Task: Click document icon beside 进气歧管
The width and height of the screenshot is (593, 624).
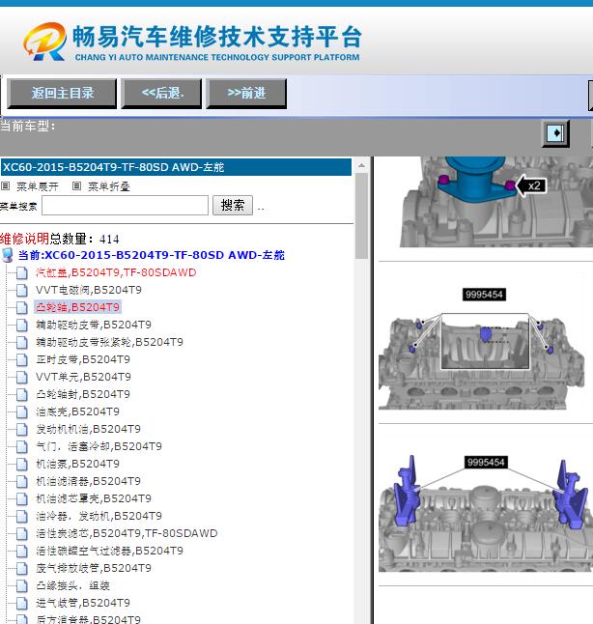Action: (x=22, y=603)
